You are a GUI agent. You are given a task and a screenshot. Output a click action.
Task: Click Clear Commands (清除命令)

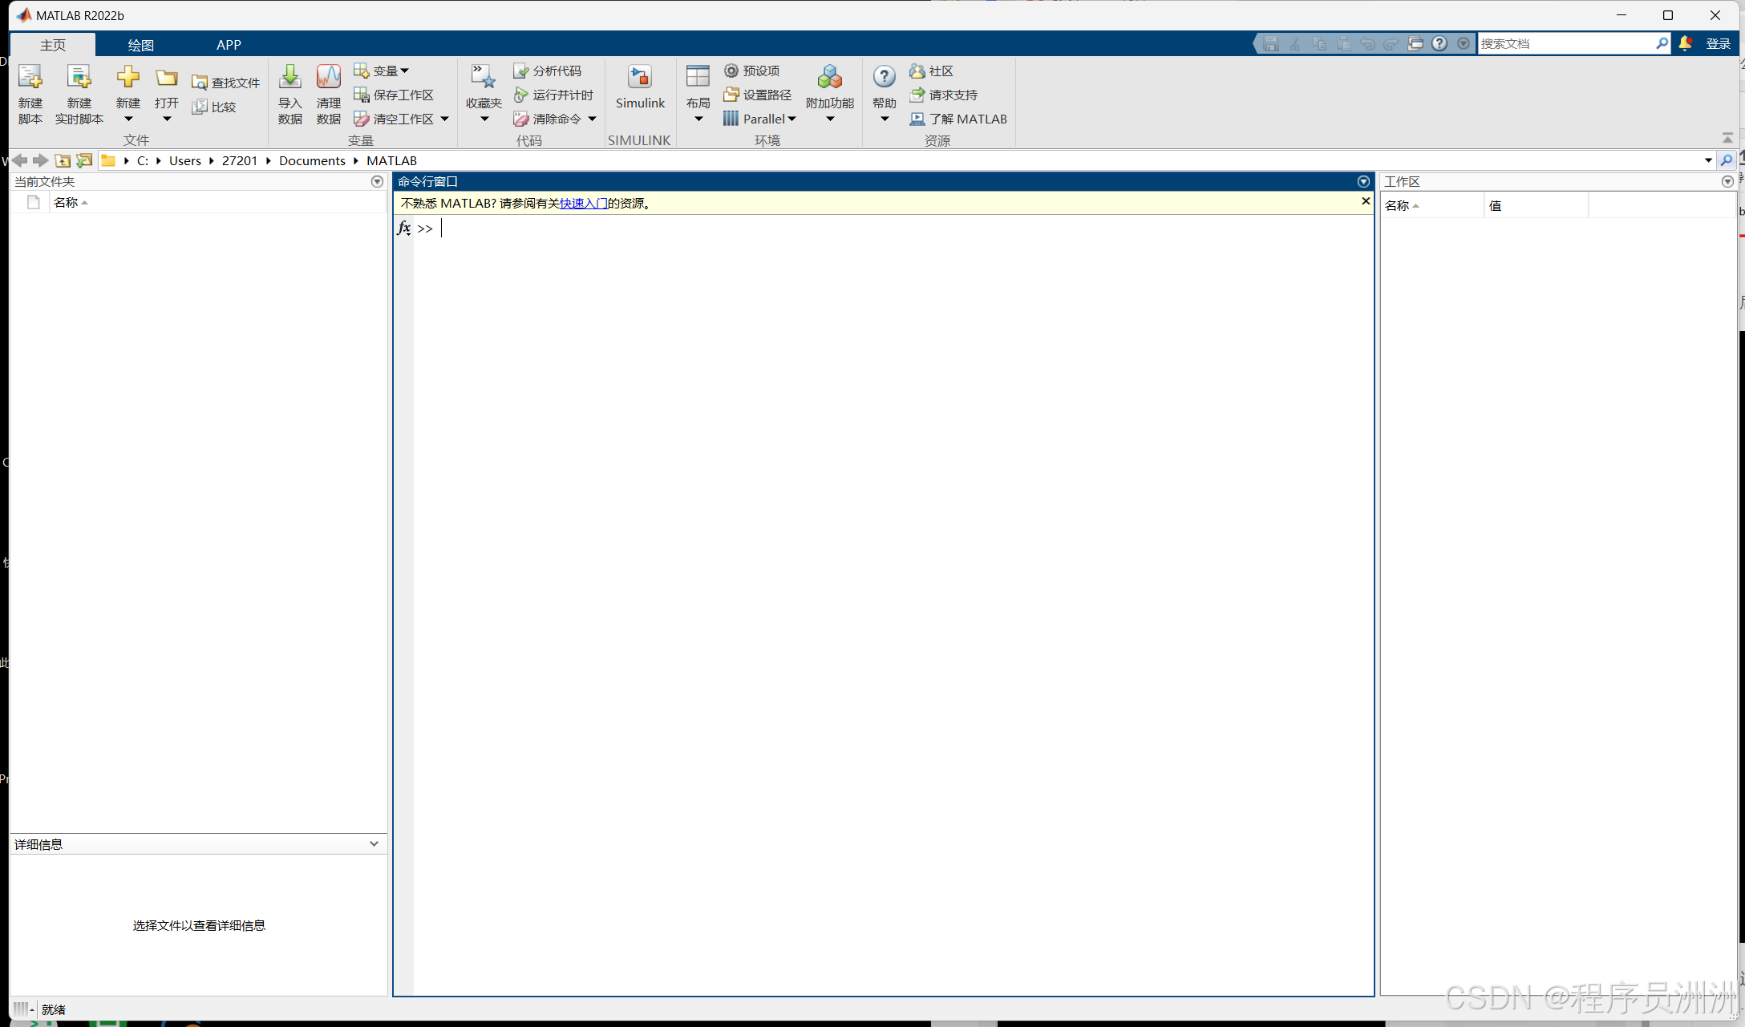coord(547,119)
